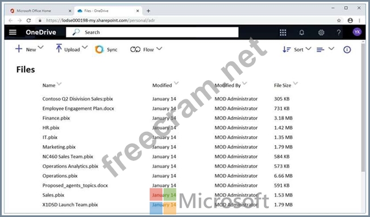Screen dimensions: 370x217
Task: Open the Name column dropdown
Action: [59, 84]
